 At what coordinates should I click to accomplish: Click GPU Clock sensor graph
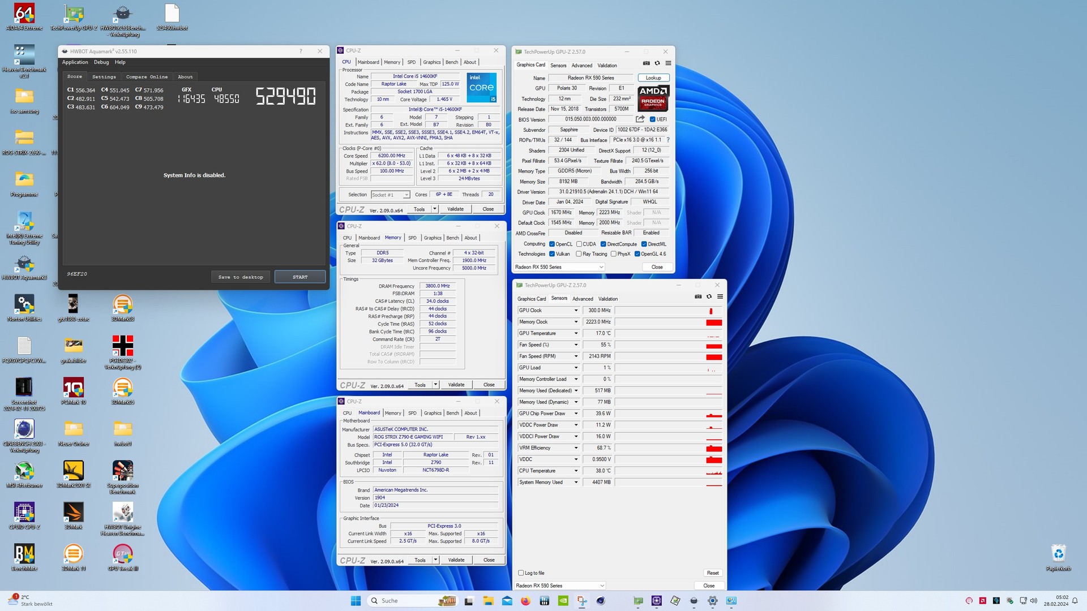(x=669, y=311)
